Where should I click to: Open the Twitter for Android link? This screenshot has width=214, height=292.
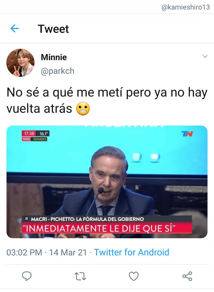(x=131, y=252)
